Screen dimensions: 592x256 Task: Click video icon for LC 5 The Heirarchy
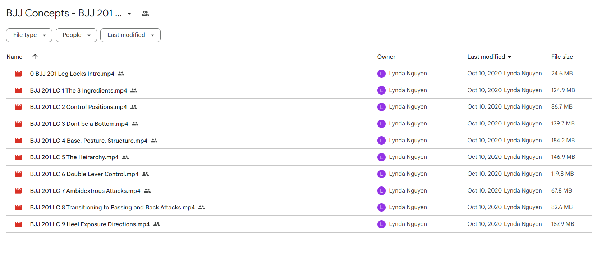[18, 157]
